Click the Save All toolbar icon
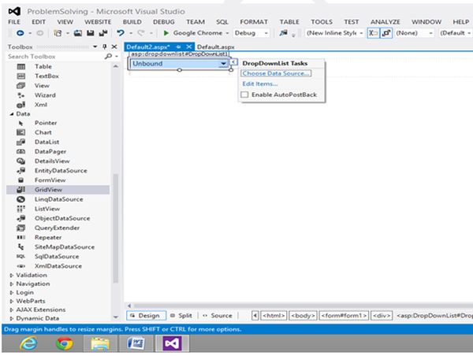Image resolution: width=473 pixels, height=356 pixels. click(103, 33)
